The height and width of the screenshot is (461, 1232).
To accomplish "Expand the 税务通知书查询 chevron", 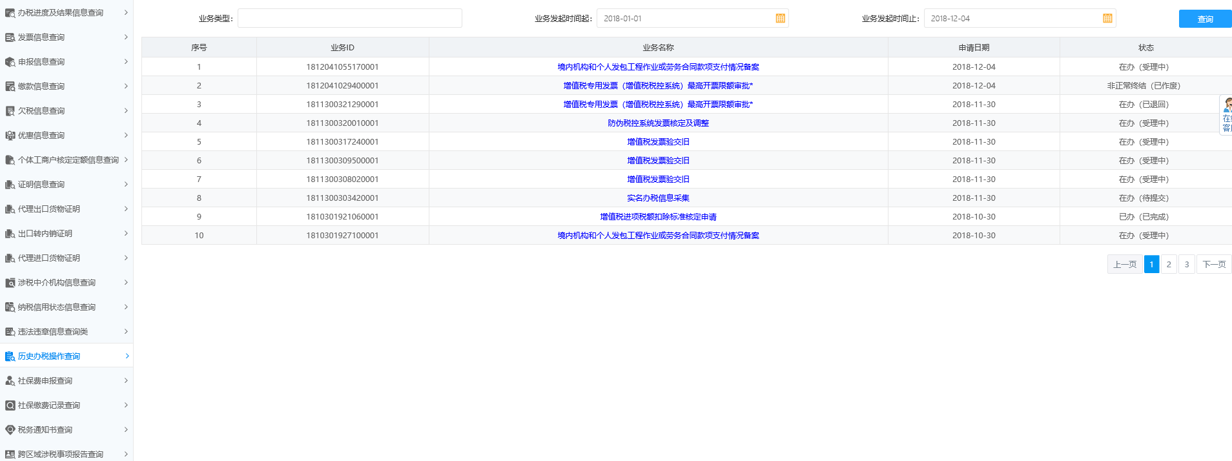I will [x=126, y=429].
